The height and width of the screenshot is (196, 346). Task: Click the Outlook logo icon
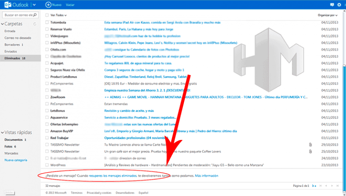tap(8, 4)
